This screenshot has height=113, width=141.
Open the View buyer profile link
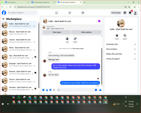78,49
